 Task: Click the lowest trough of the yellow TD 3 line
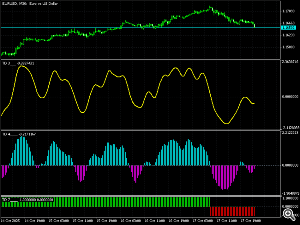(x=227, y=124)
